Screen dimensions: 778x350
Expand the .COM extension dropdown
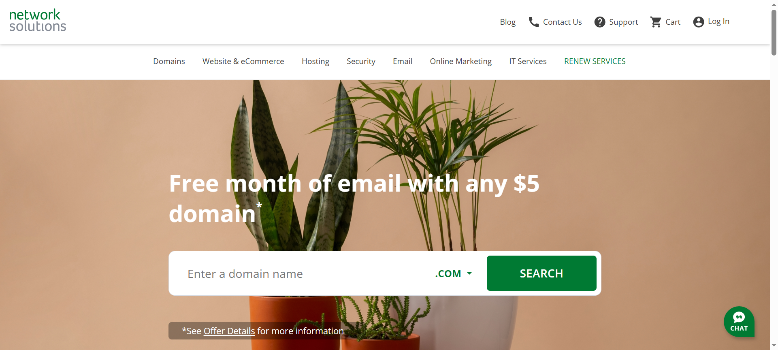[454, 273]
